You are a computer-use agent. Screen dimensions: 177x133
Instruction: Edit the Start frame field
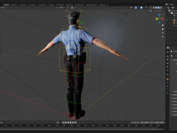[x=149, y=122]
